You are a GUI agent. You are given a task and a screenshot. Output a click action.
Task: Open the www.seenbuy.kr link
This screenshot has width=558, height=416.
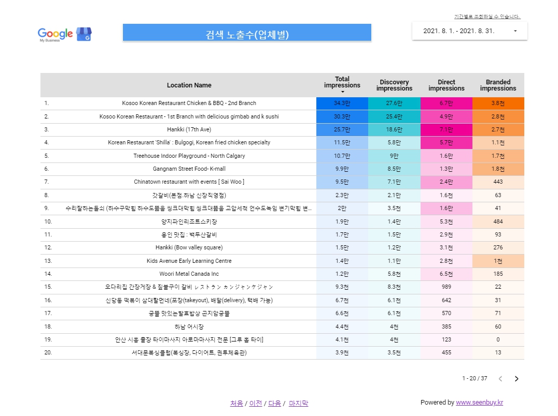480,403
